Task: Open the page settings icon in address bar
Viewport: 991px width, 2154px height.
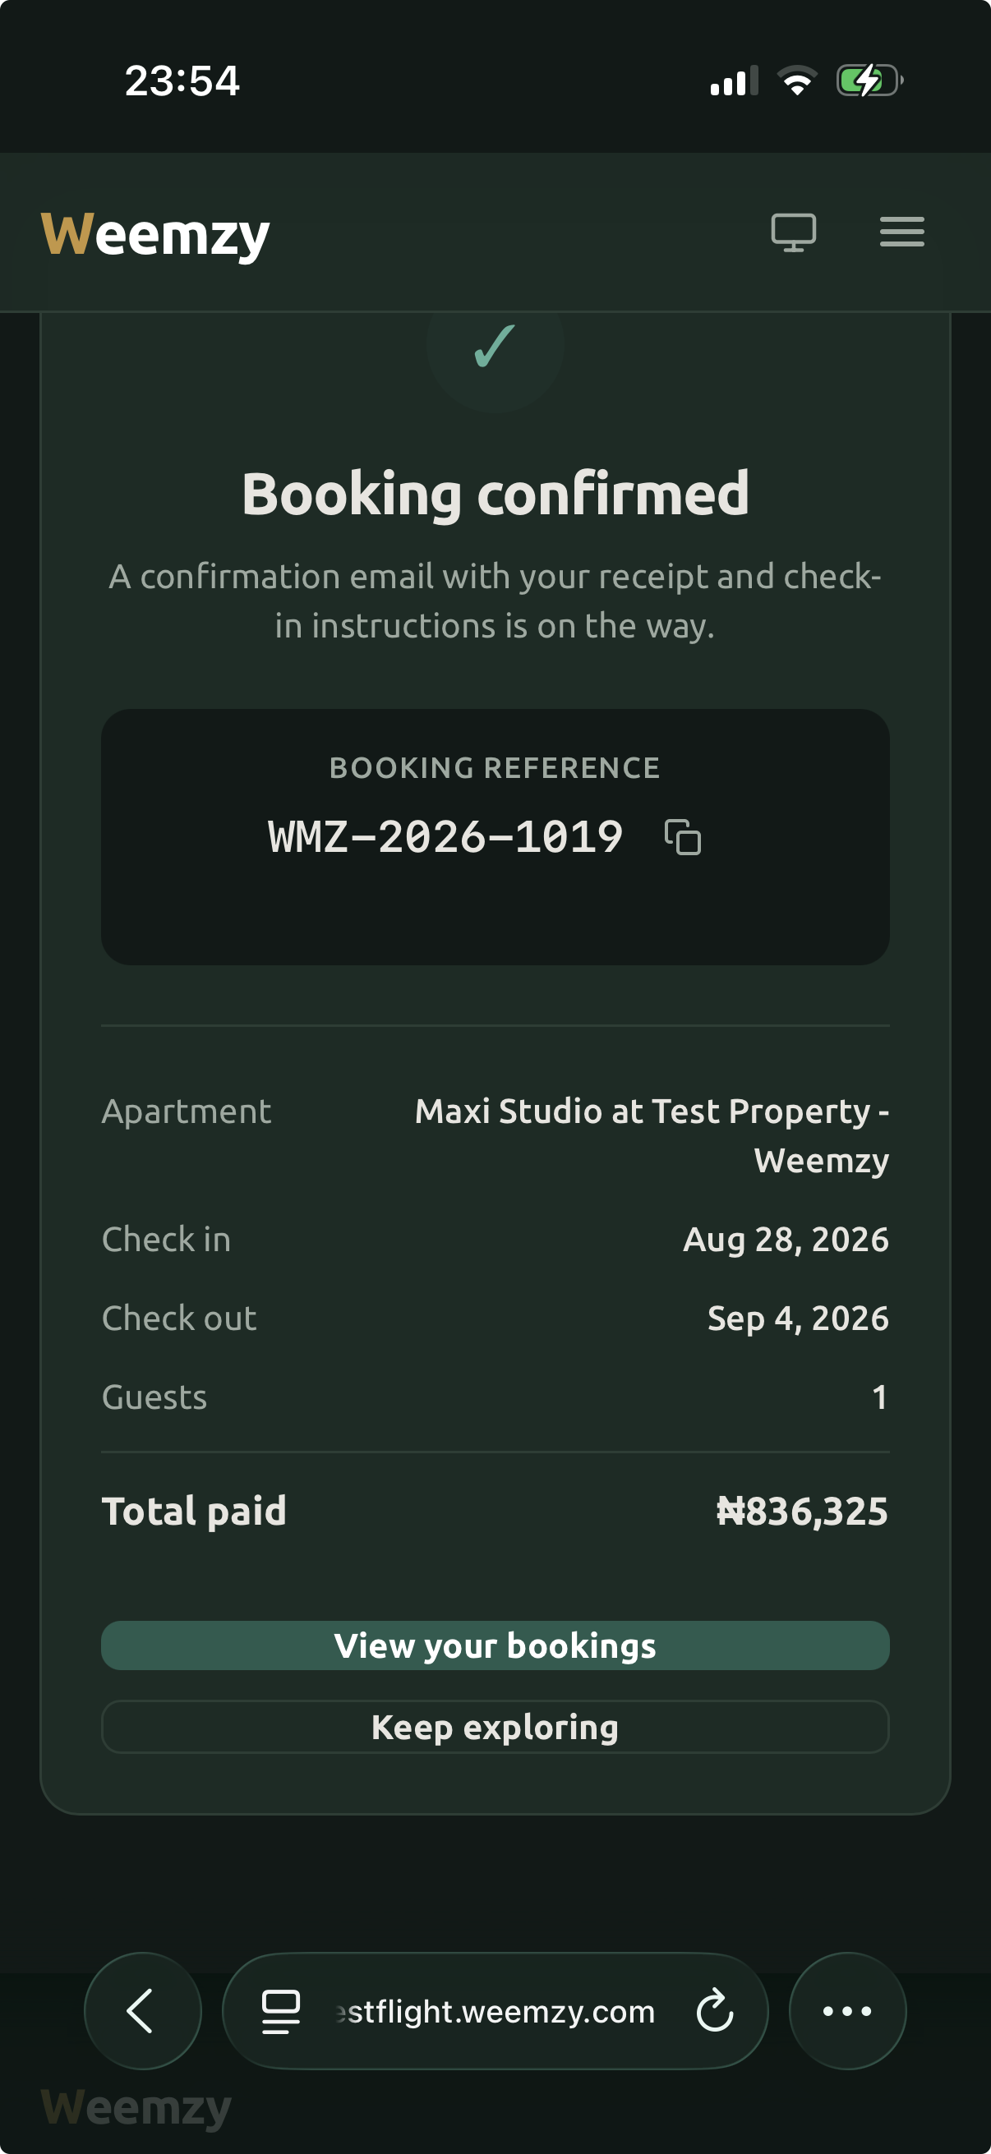Action: tap(281, 2011)
